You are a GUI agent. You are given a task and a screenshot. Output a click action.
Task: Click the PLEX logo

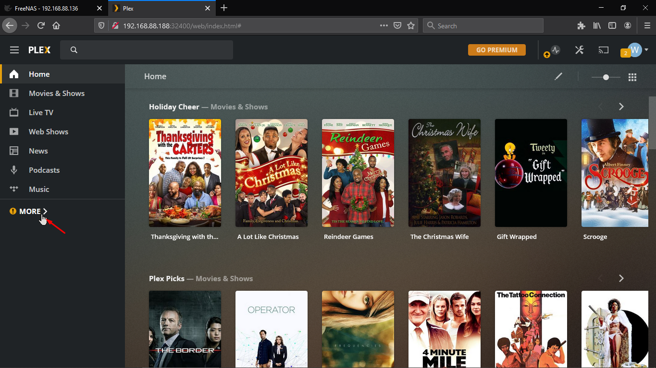click(39, 50)
